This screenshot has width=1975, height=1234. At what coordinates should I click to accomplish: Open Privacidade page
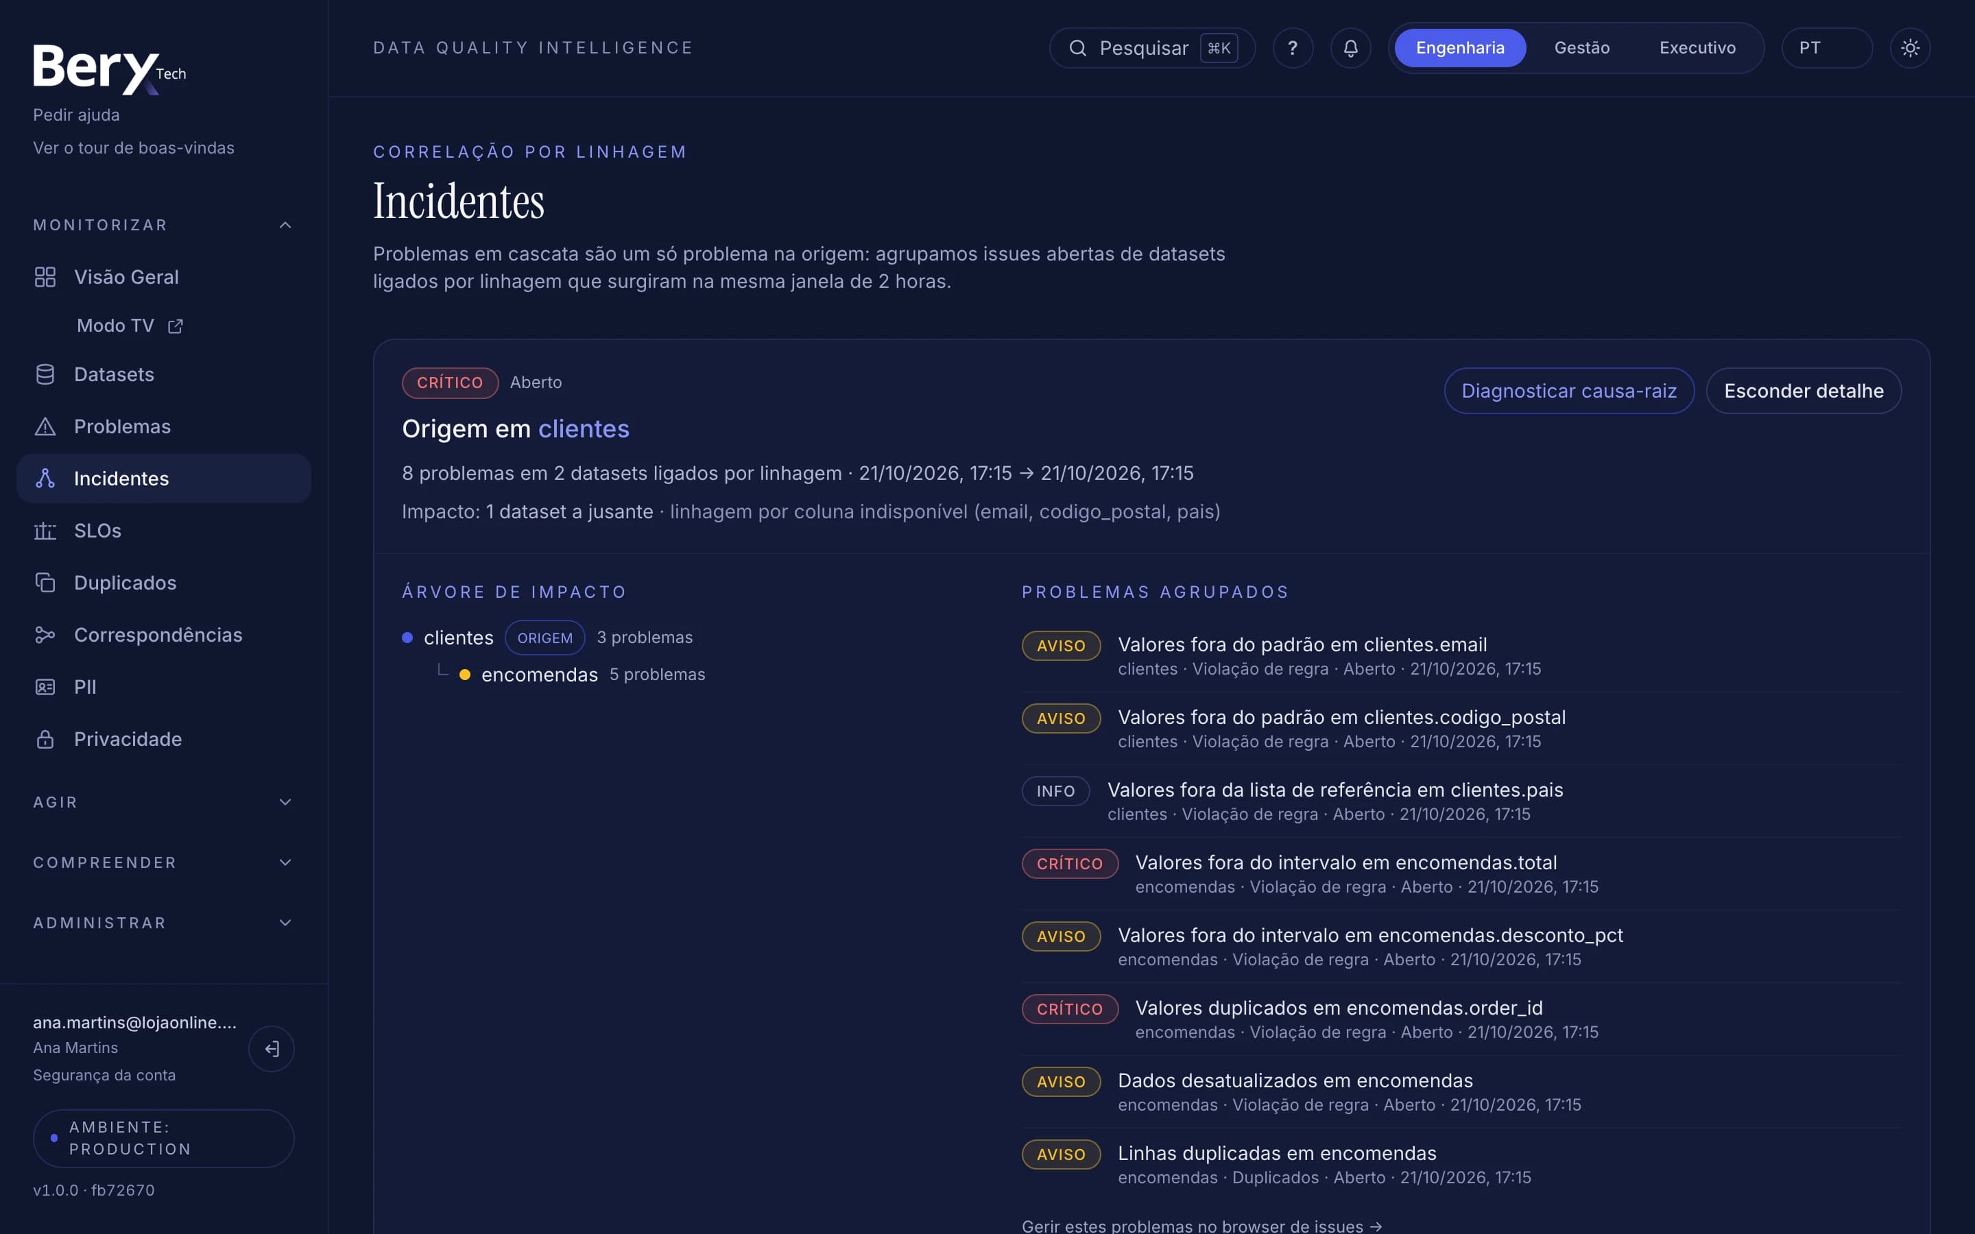(x=163, y=740)
